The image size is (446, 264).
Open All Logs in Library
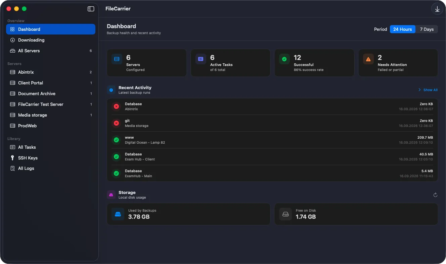click(51, 168)
